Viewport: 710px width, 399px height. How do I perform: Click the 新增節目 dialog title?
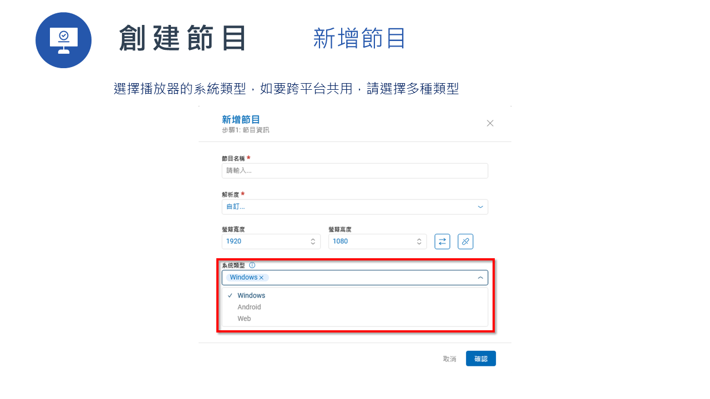click(241, 120)
